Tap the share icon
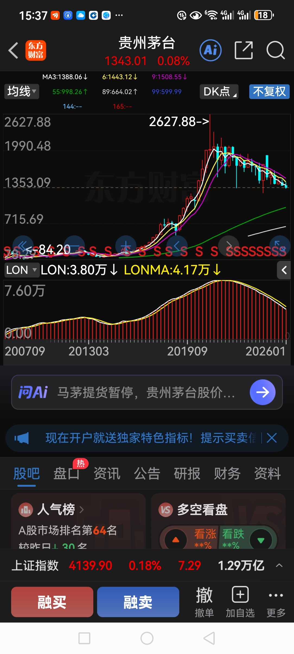Screen dimensions: 294x654 pos(244,50)
